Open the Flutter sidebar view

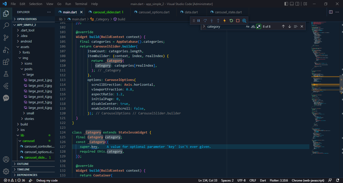click(6, 86)
